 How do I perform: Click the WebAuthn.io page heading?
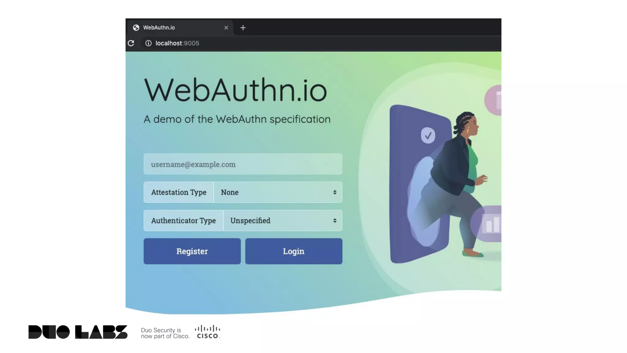(235, 90)
